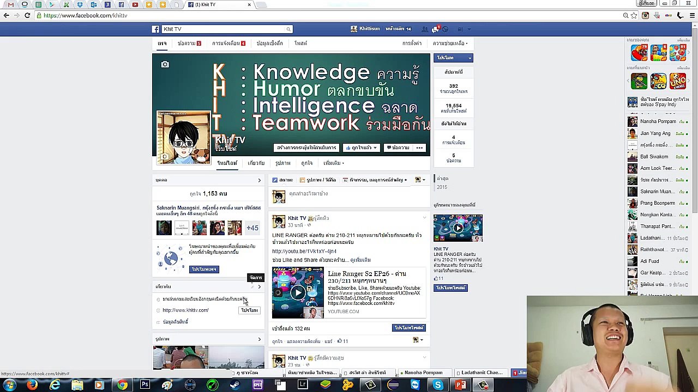Click the address bar showing facebook.com/khittv
The width and height of the screenshot is (698, 392).
(x=327, y=15)
